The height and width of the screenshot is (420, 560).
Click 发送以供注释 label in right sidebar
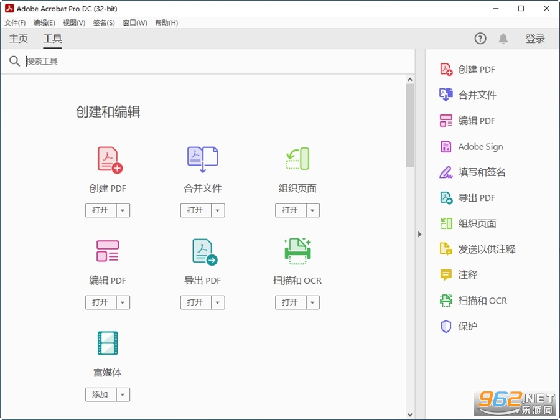click(487, 250)
